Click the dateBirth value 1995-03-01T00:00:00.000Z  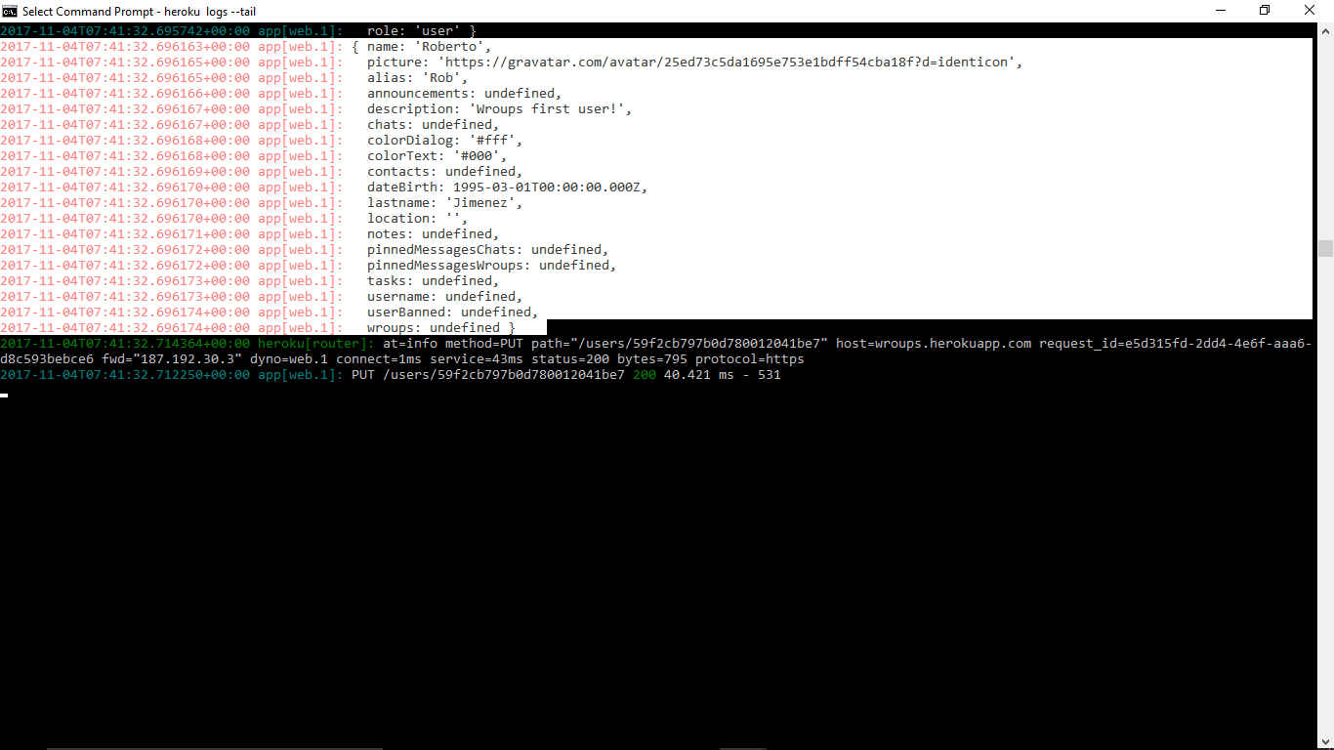click(x=546, y=187)
